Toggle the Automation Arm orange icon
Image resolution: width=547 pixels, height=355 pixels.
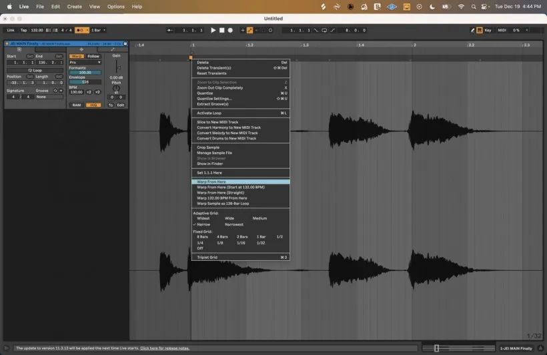coord(249,31)
